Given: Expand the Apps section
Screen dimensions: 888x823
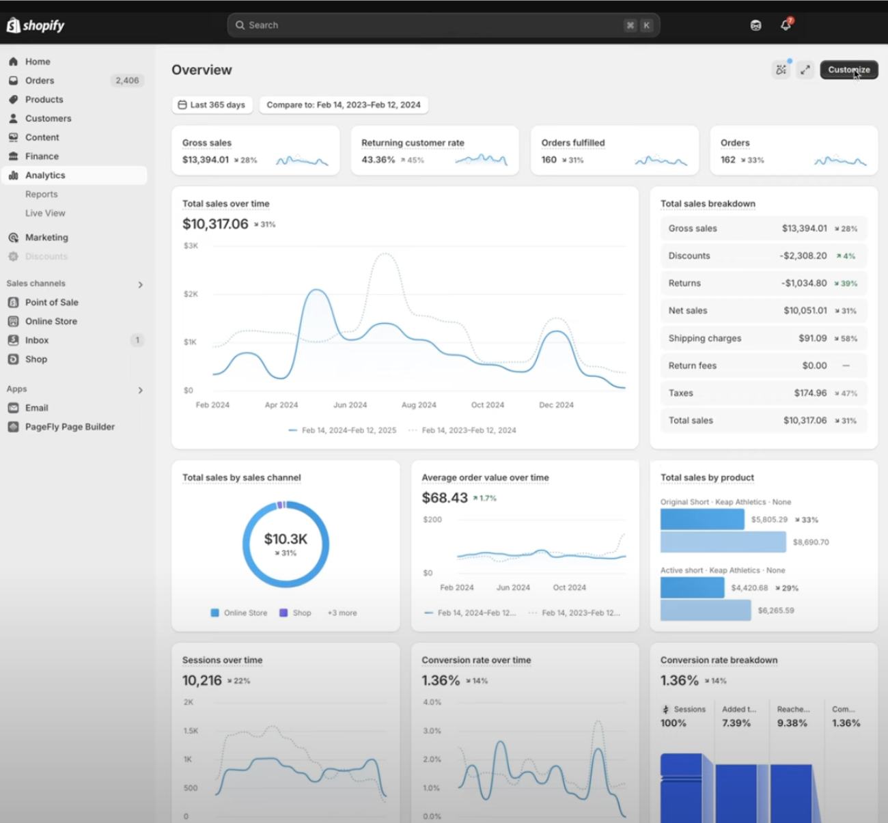Looking at the screenshot, I should pos(140,390).
